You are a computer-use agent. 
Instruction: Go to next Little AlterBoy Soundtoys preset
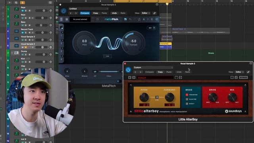134,77
